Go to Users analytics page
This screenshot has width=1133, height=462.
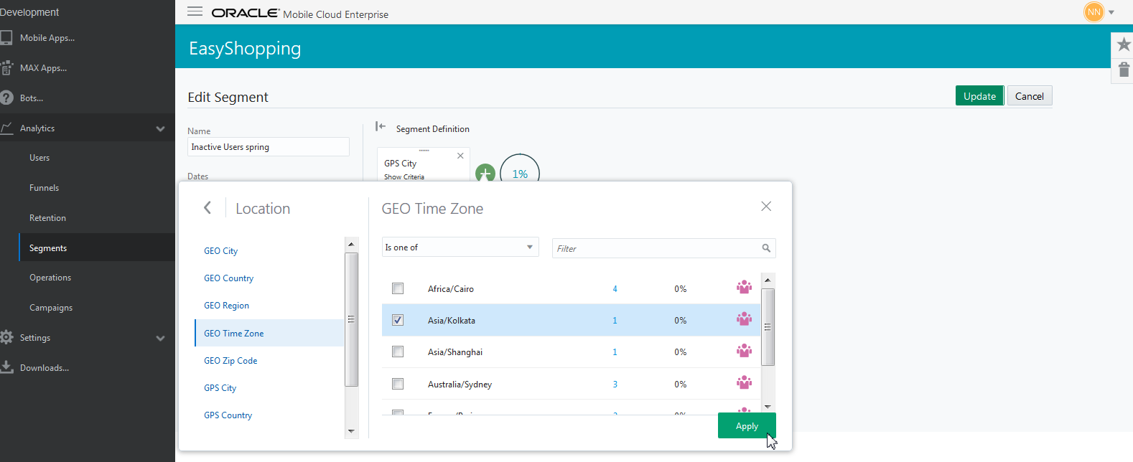[39, 158]
